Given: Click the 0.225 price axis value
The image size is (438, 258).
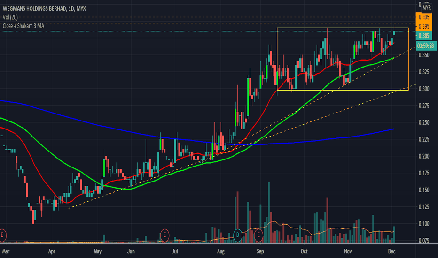Looking at the screenshot, I should click(x=424, y=139).
